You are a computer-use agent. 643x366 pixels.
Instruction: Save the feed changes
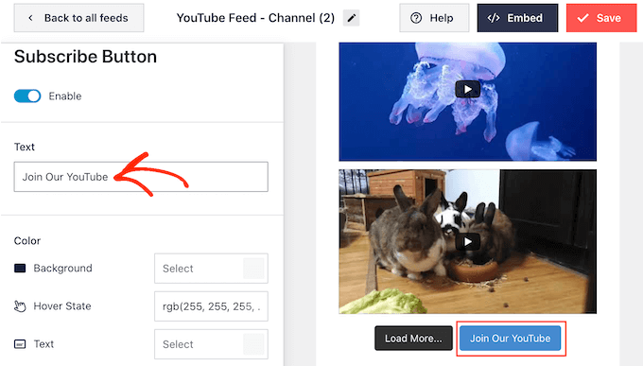click(x=601, y=18)
